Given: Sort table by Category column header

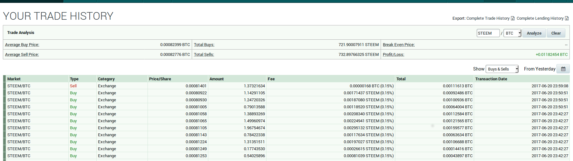Looking at the screenshot, I should pyautogui.click(x=106, y=79).
